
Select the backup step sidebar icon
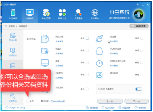(x=13, y=66)
